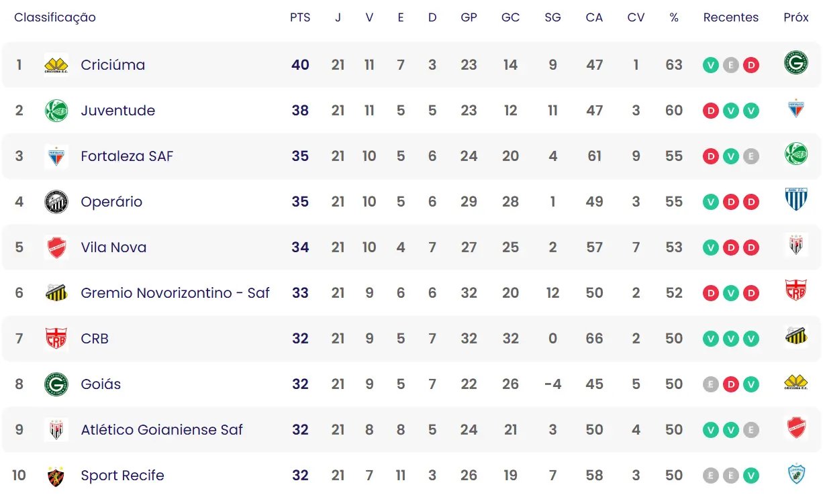
Task: Click gray E badge in Fortaleza SAF row
Action: coord(751,156)
